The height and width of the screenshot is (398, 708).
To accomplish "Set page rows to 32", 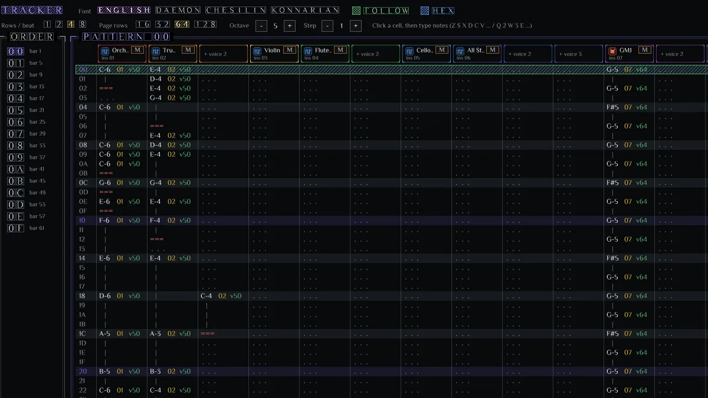I will tap(162, 24).
